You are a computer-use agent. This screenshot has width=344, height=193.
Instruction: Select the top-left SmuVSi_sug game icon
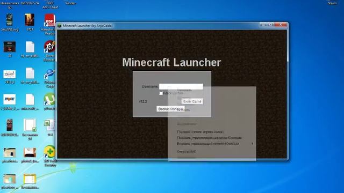10,20
